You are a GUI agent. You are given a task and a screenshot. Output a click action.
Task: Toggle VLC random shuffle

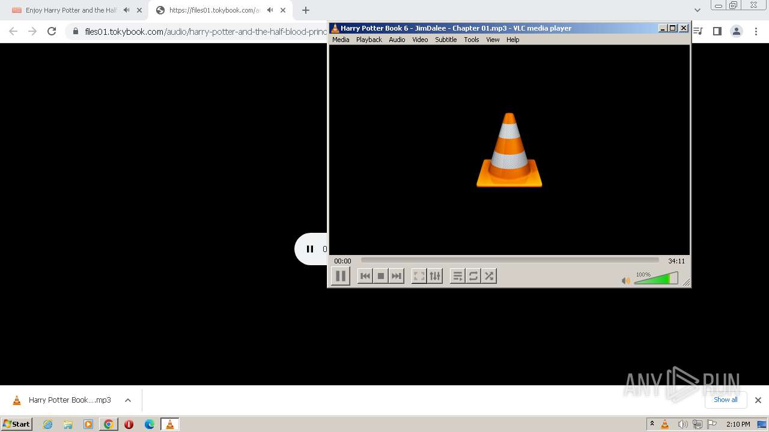point(489,276)
